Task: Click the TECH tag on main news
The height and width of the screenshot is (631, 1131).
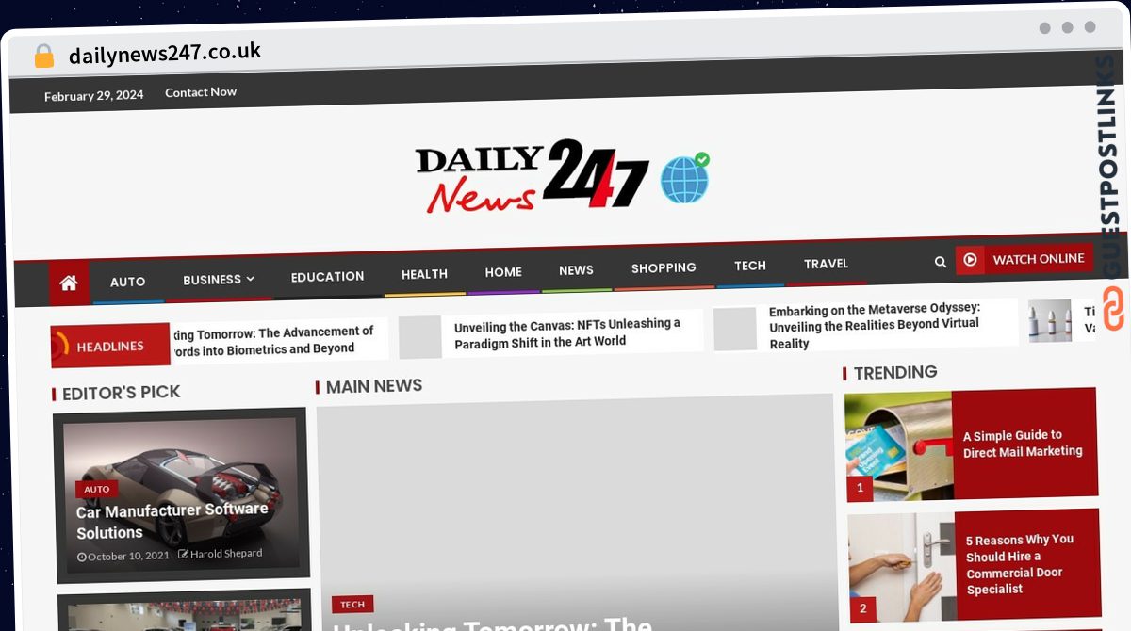Action: [x=352, y=605]
